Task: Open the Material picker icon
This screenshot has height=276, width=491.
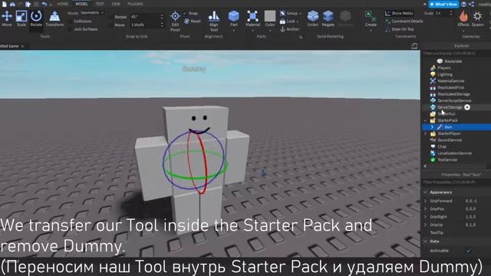Action: click(252, 16)
